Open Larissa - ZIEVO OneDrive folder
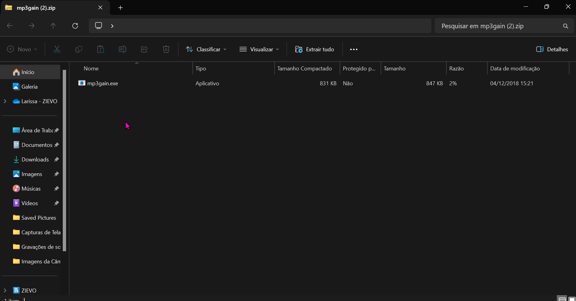576x301 pixels. (x=39, y=101)
